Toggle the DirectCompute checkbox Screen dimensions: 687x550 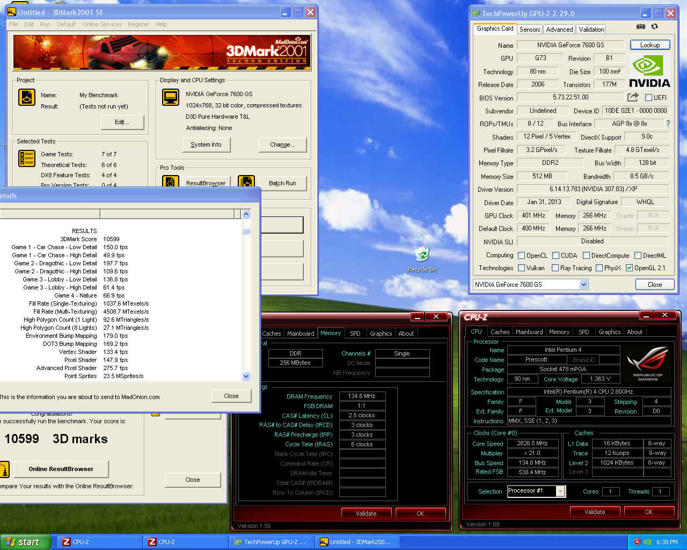pos(586,256)
